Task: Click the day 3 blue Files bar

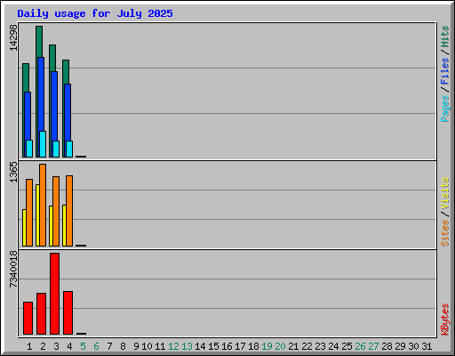Action: [x=54, y=106]
